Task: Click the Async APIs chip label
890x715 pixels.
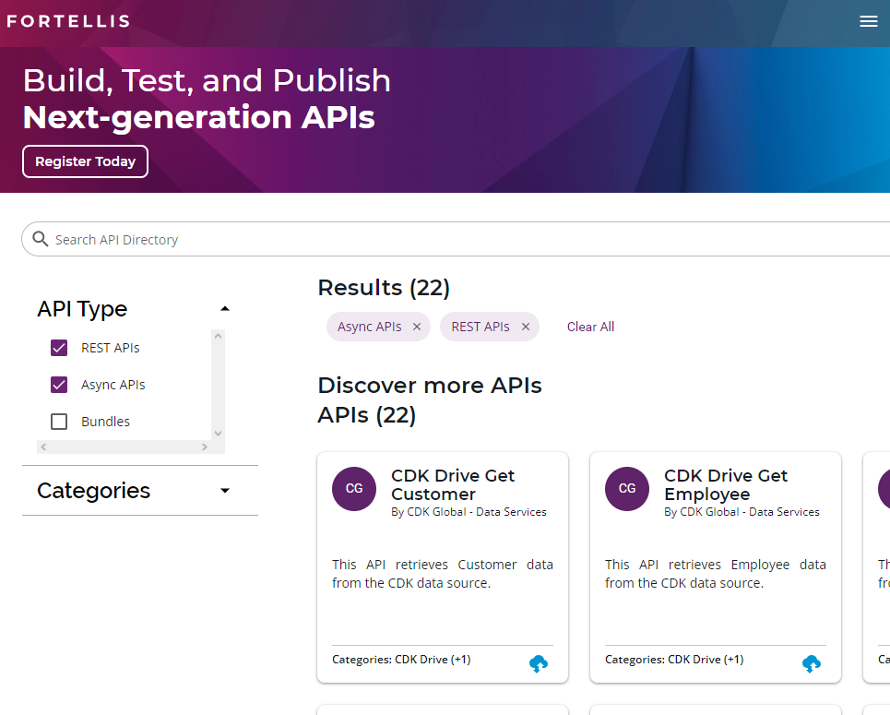Action: pos(370,327)
